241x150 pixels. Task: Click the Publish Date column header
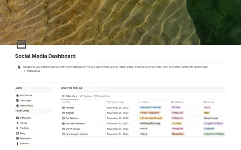116,102
